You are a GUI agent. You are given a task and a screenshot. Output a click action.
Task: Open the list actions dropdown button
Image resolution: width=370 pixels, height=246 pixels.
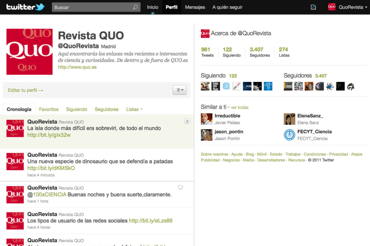pyautogui.click(x=180, y=90)
